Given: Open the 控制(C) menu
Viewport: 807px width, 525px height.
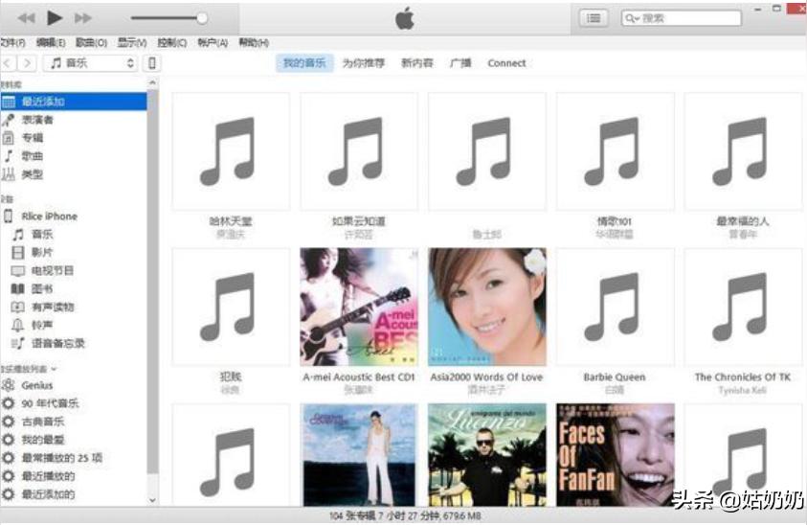Looking at the screenshot, I should (x=172, y=43).
